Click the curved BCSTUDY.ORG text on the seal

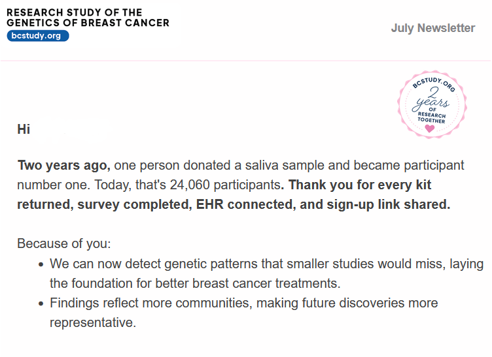click(x=433, y=84)
